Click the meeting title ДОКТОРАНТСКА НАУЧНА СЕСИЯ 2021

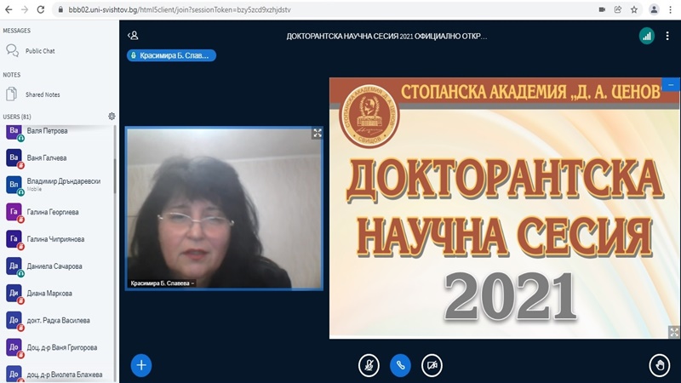click(386, 36)
